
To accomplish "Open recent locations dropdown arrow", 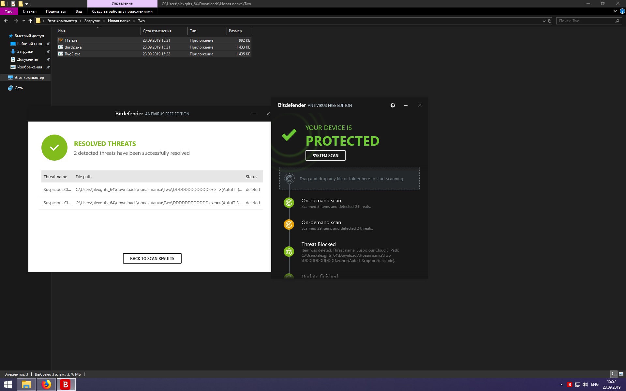I will (x=23, y=21).
